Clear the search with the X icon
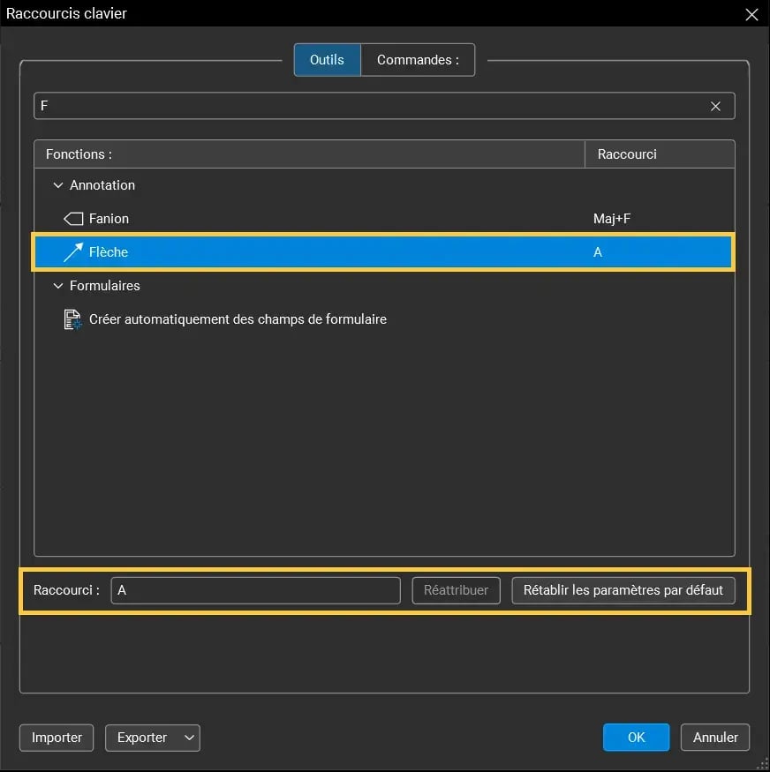 click(x=715, y=106)
